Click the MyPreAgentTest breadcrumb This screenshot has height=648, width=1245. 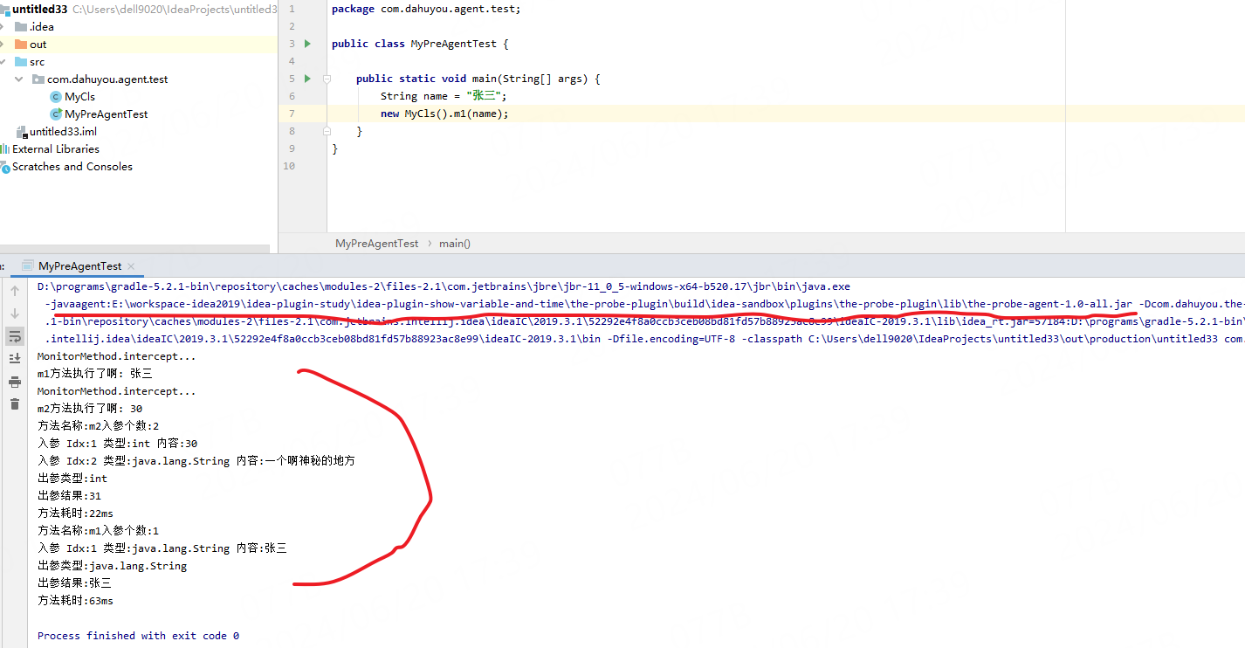coord(376,244)
